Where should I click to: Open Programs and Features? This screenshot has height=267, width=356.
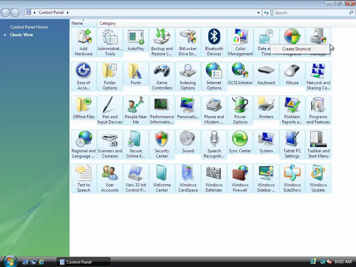(x=318, y=110)
